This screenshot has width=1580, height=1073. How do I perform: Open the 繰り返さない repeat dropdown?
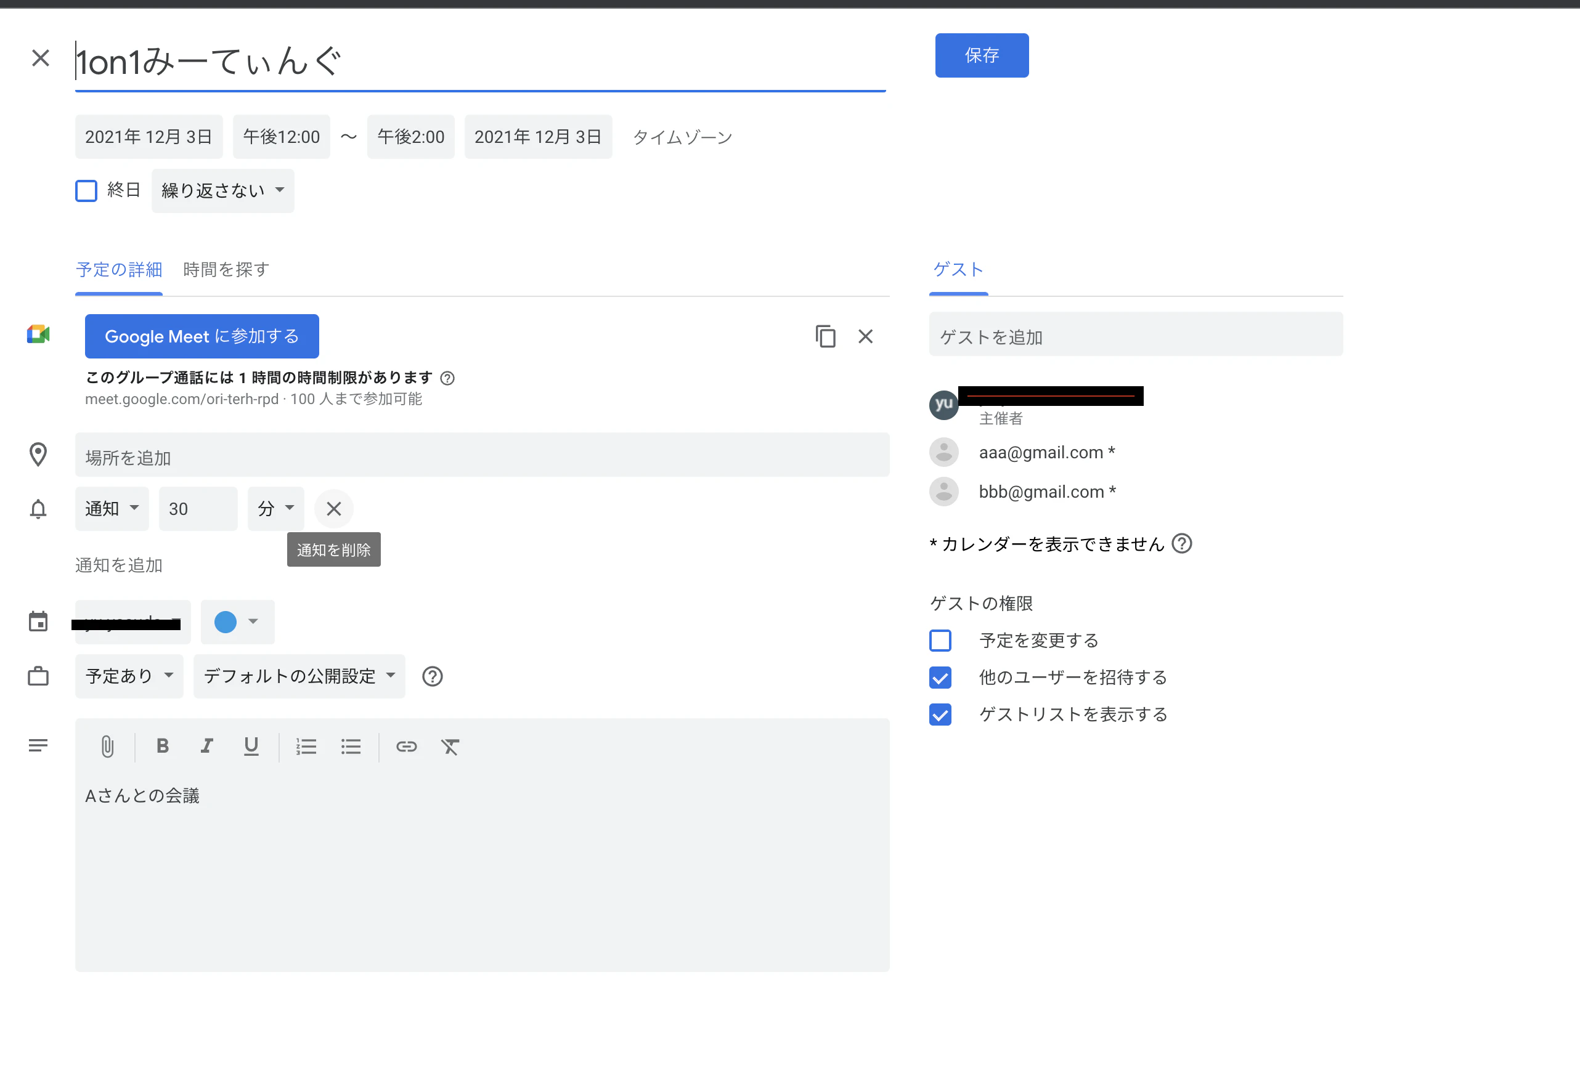pyautogui.click(x=223, y=190)
